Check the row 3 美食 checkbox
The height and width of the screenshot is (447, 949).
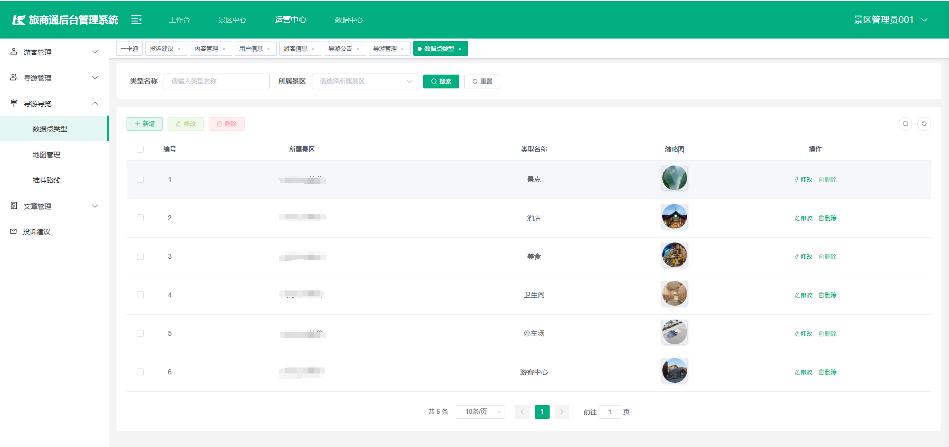[140, 256]
